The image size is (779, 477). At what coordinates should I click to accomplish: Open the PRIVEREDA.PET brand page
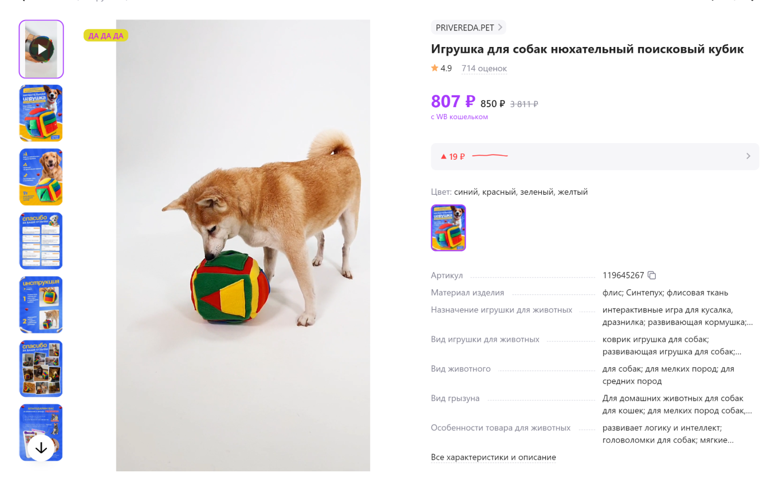tap(468, 27)
